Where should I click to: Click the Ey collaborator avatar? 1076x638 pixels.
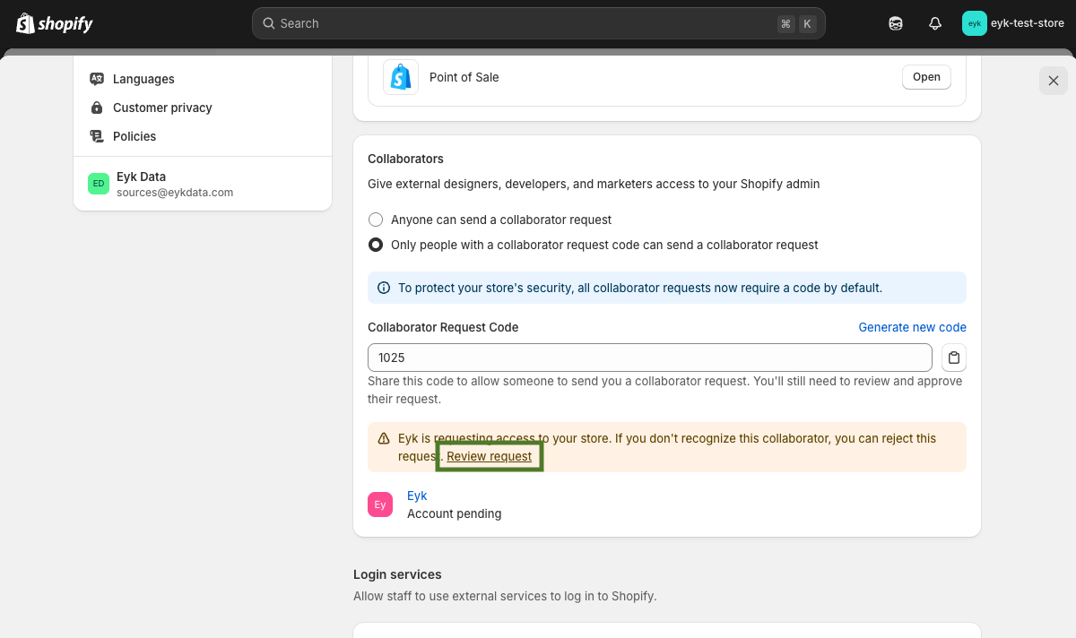click(380, 504)
